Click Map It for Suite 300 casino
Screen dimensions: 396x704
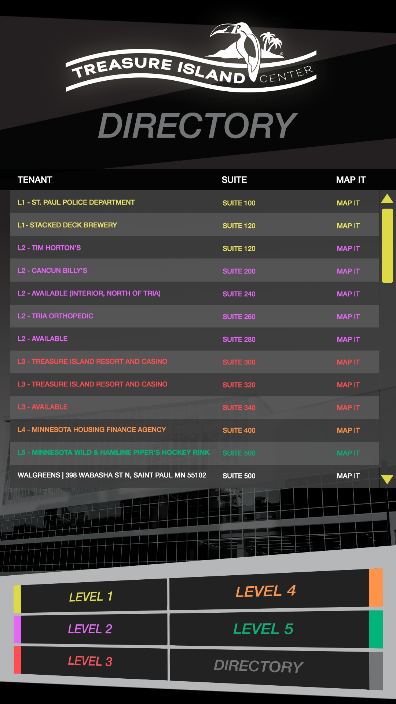tap(348, 362)
